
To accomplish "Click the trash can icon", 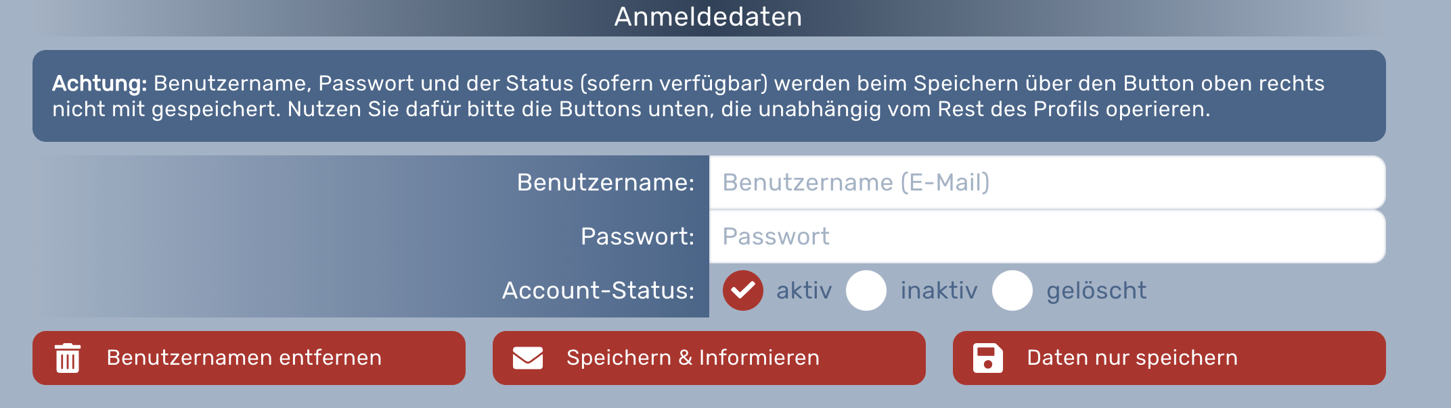I will 68,358.
